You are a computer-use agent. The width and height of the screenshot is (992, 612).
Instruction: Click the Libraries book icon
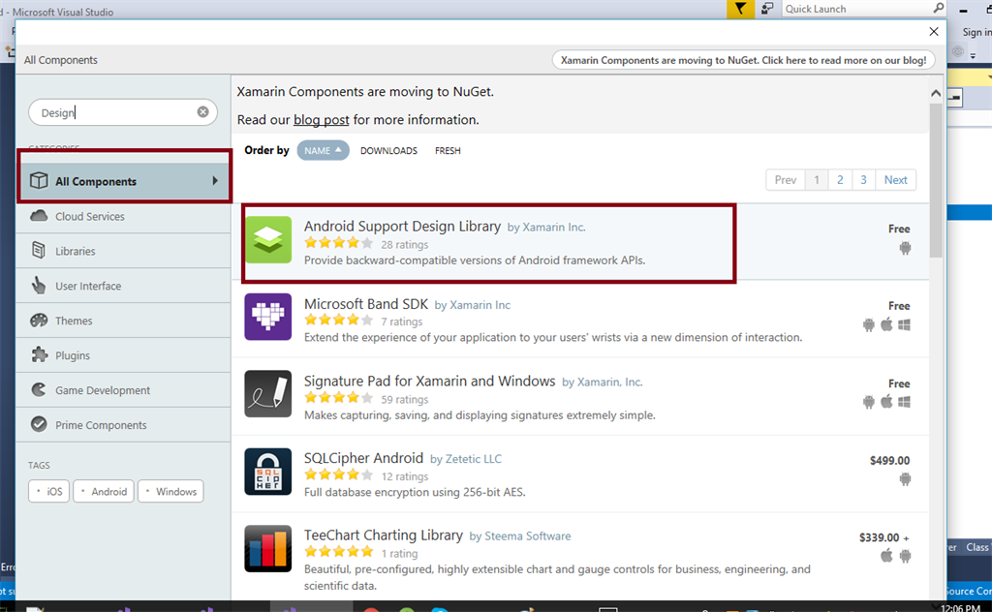(39, 251)
